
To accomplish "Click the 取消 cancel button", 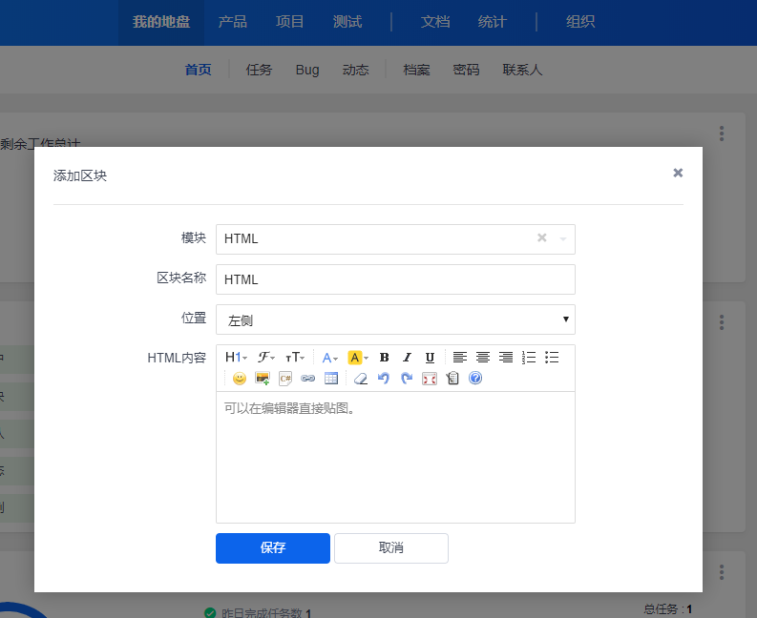I will coord(391,548).
